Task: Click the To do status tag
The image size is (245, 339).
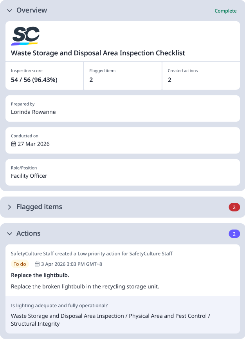Action: tap(20, 264)
